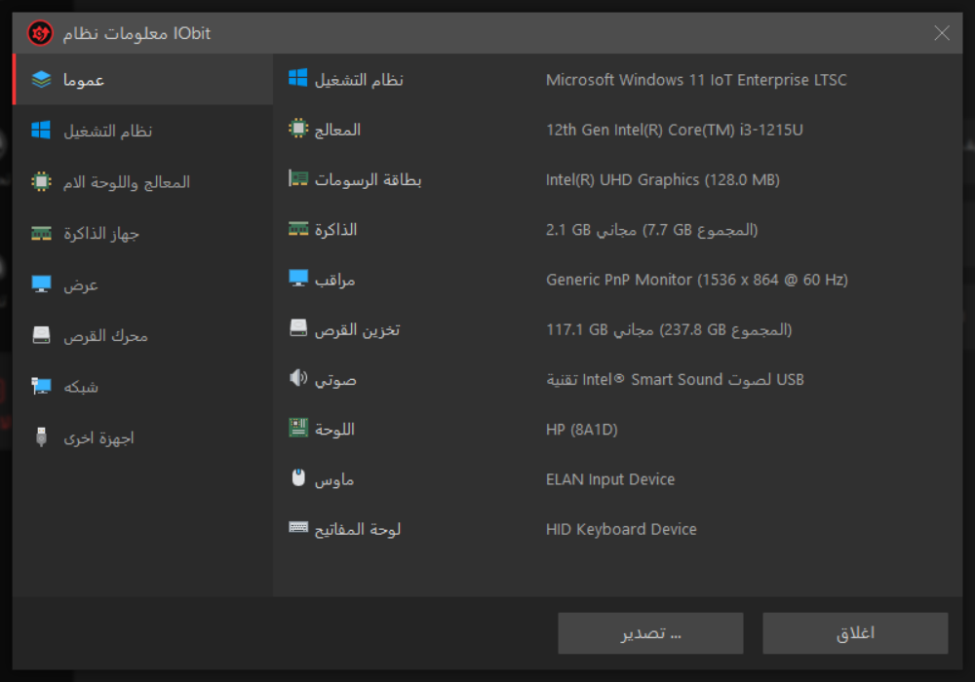Click the disk drive icon in the sidebar
The width and height of the screenshot is (975, 682).
42,335
